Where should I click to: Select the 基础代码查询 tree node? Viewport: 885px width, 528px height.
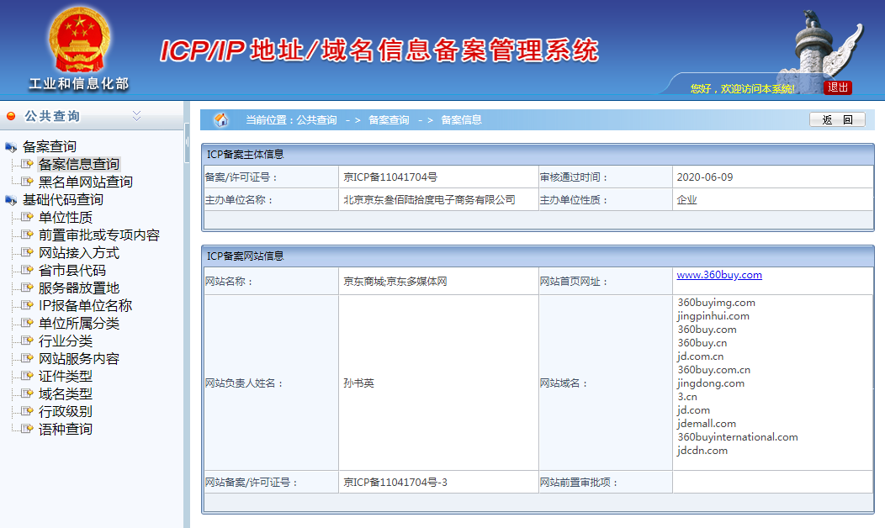pos(62,200)
